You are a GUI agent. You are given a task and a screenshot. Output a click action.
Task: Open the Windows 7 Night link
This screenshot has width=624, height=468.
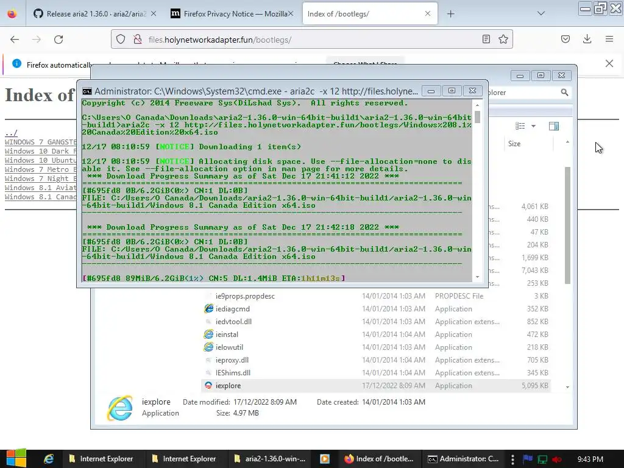41,179
